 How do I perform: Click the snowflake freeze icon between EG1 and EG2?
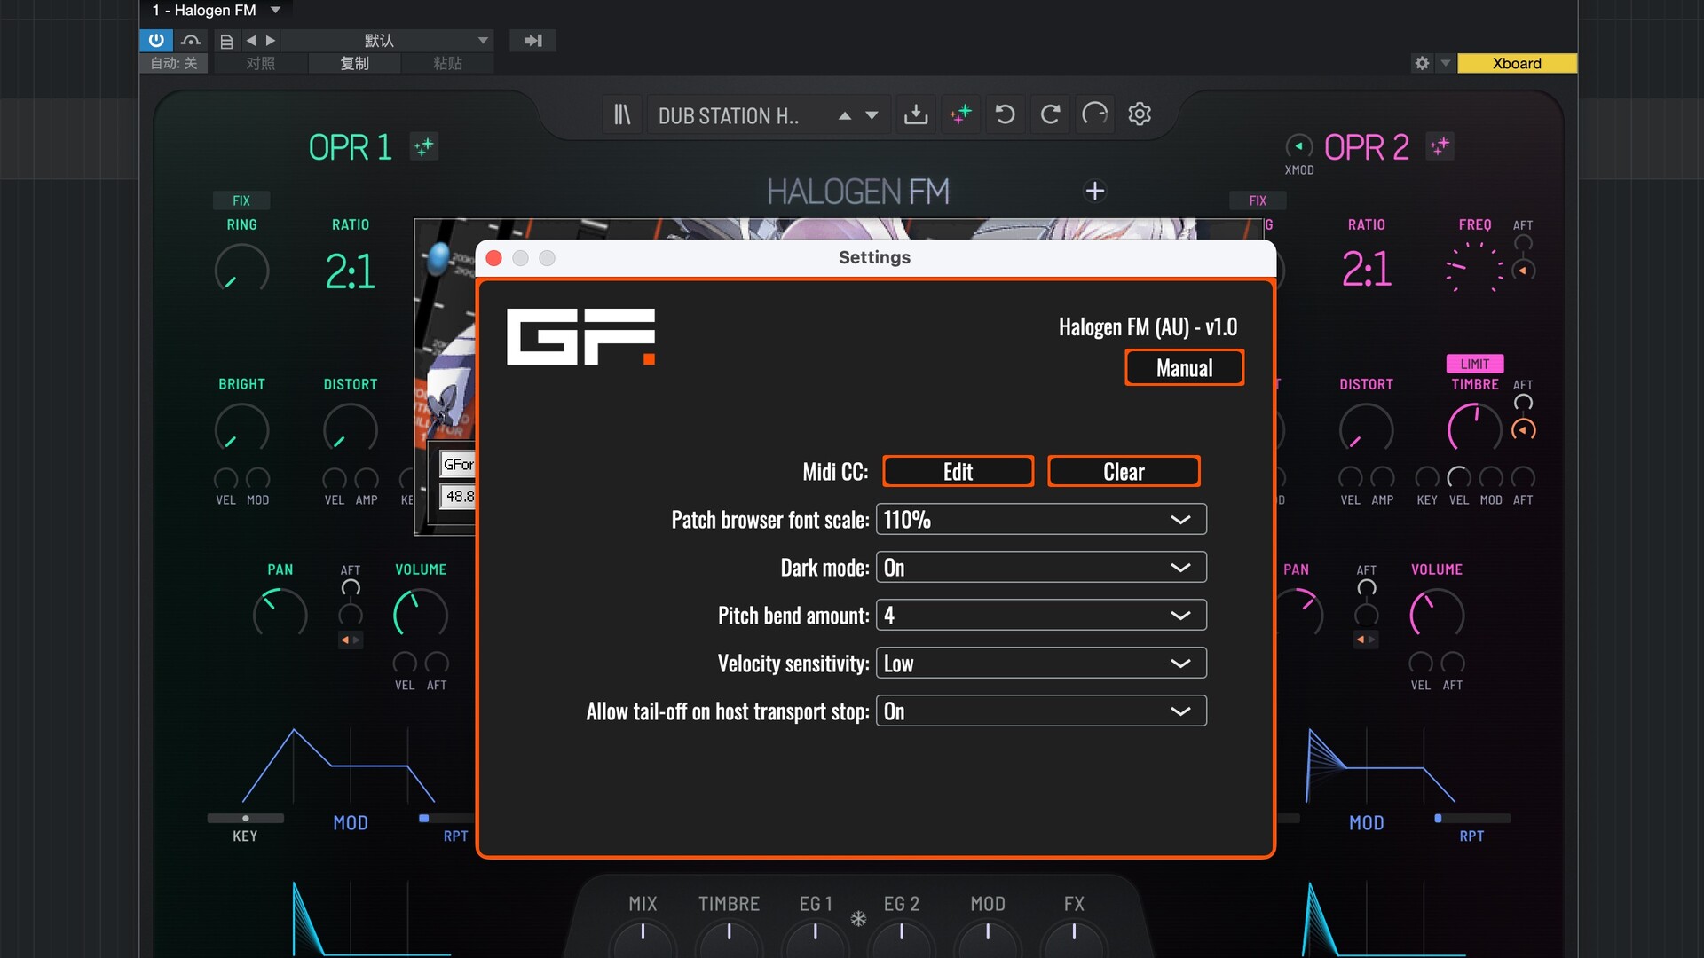tap(858, 919)
